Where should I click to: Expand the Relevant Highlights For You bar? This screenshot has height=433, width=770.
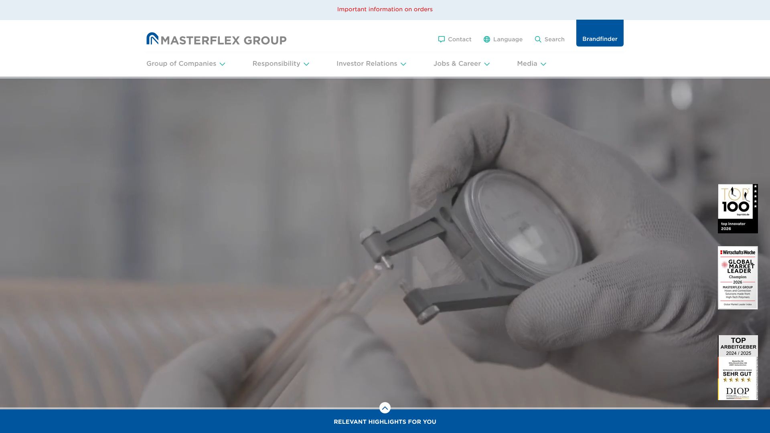tap(385, 422)
